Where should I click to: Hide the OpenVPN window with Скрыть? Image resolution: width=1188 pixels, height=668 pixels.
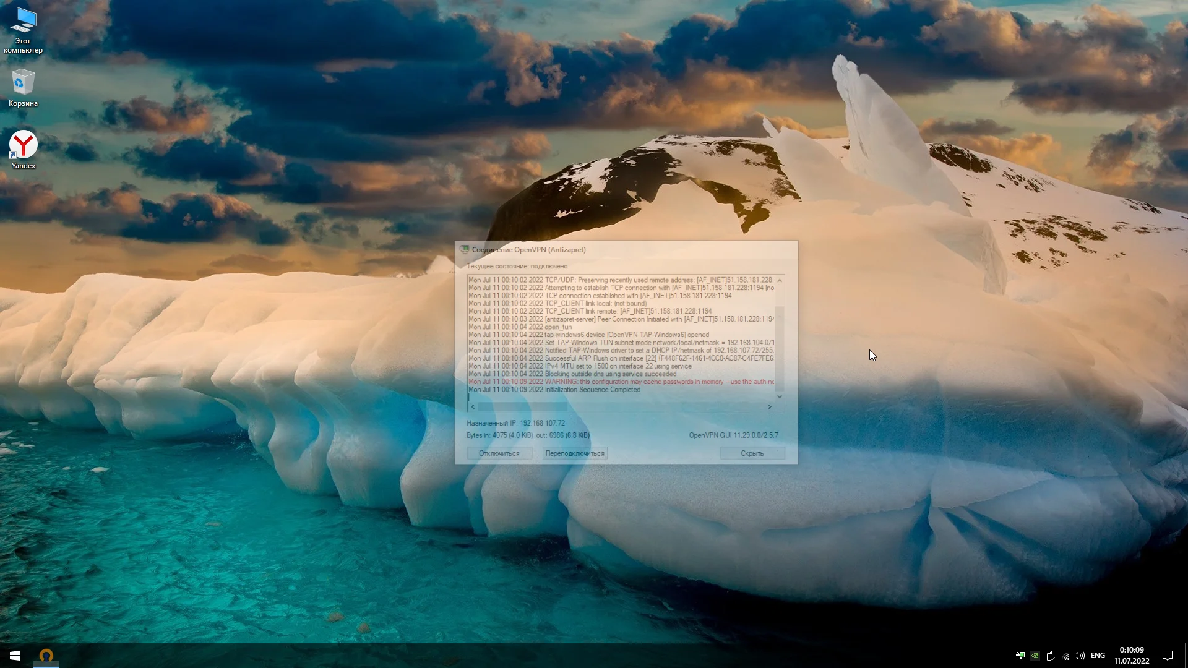click(752, 453)
